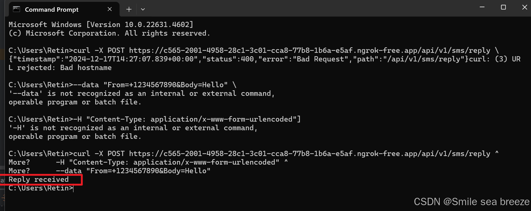Click the Bad hostname rejection message
The width and height of the screenshot is (531, 211).
click(x=61, y=67)
